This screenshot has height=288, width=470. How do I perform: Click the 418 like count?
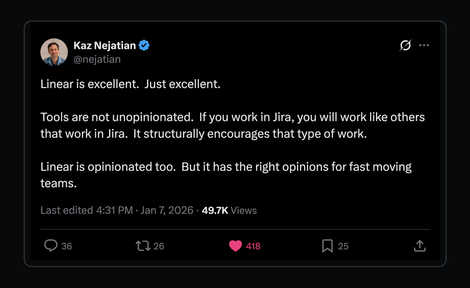(252, 246)
